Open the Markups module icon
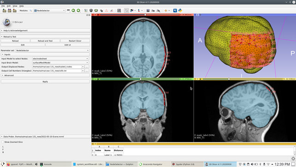 click(106, 11)
